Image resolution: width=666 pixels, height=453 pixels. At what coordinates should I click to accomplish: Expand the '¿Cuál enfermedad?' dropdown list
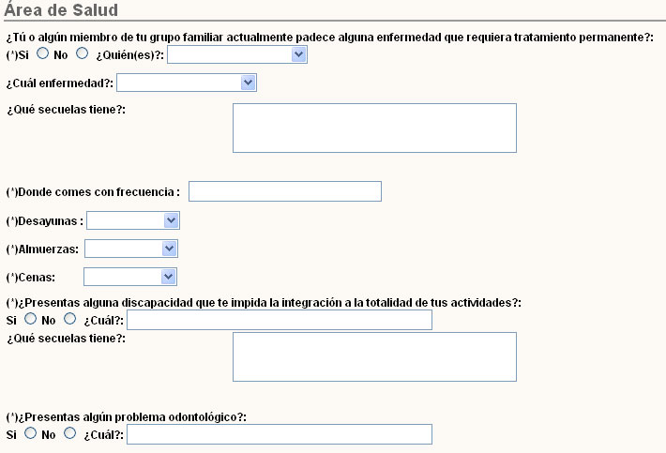point(186,83)
